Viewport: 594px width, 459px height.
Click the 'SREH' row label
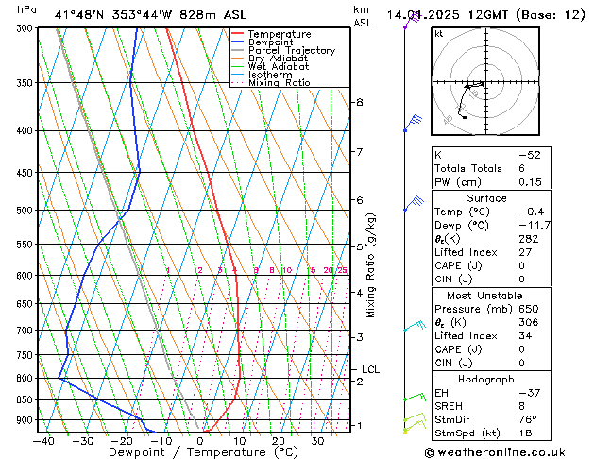[x=449, y=406]
